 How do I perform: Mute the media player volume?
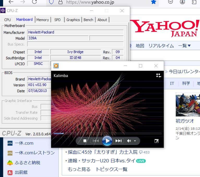pos(129,141)
